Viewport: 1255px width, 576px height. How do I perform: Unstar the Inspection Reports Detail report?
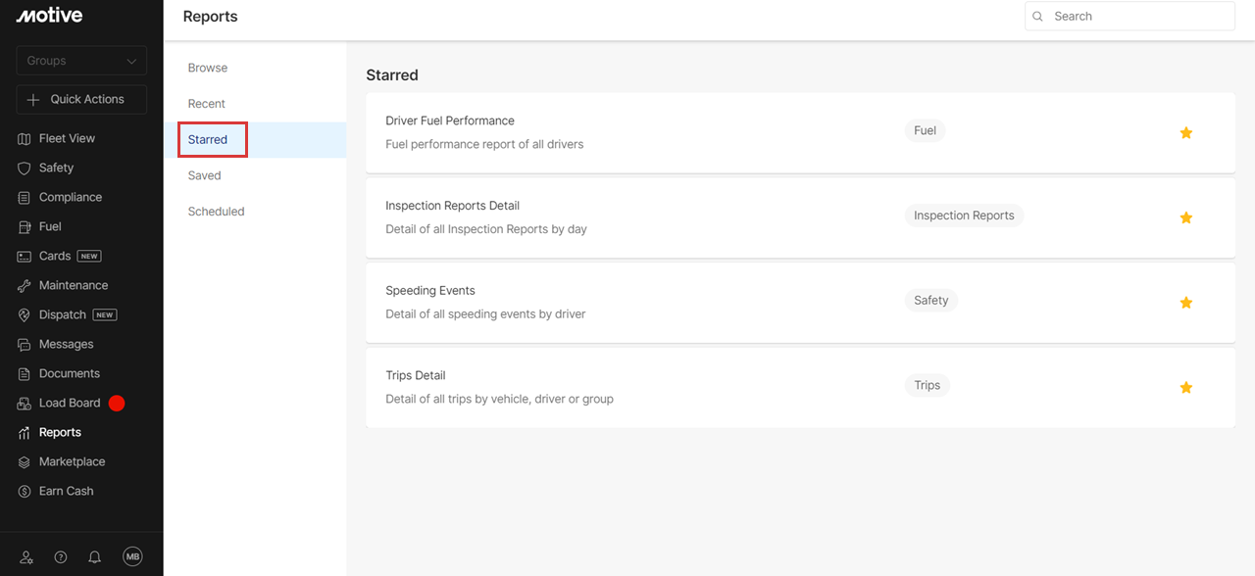pyautogui.click(x=1185, y=217)
